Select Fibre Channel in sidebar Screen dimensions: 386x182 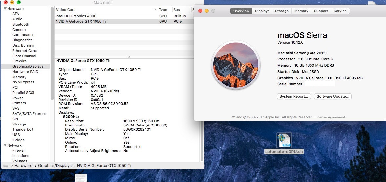click(x=24, y=56)
